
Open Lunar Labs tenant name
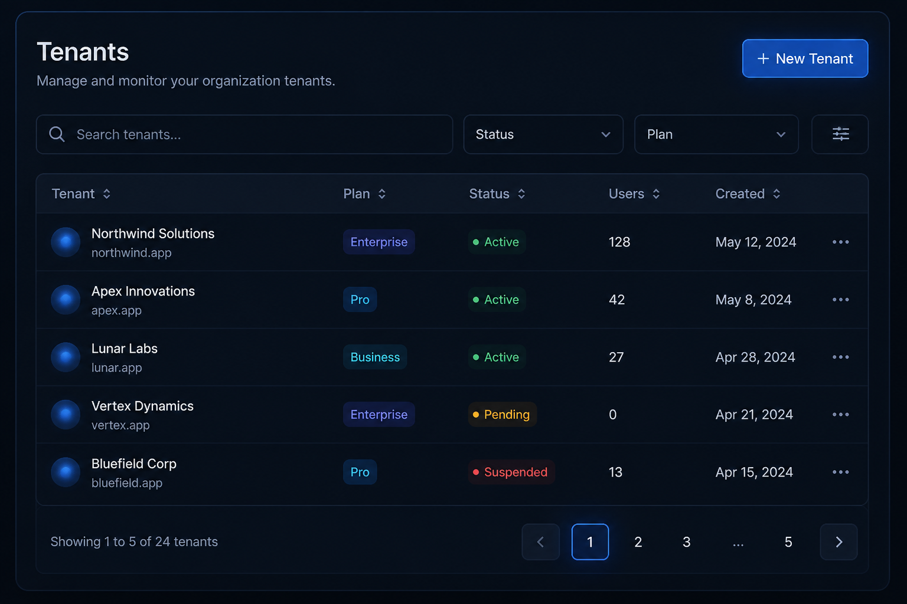pyautogui.click(x=125, y=349)
